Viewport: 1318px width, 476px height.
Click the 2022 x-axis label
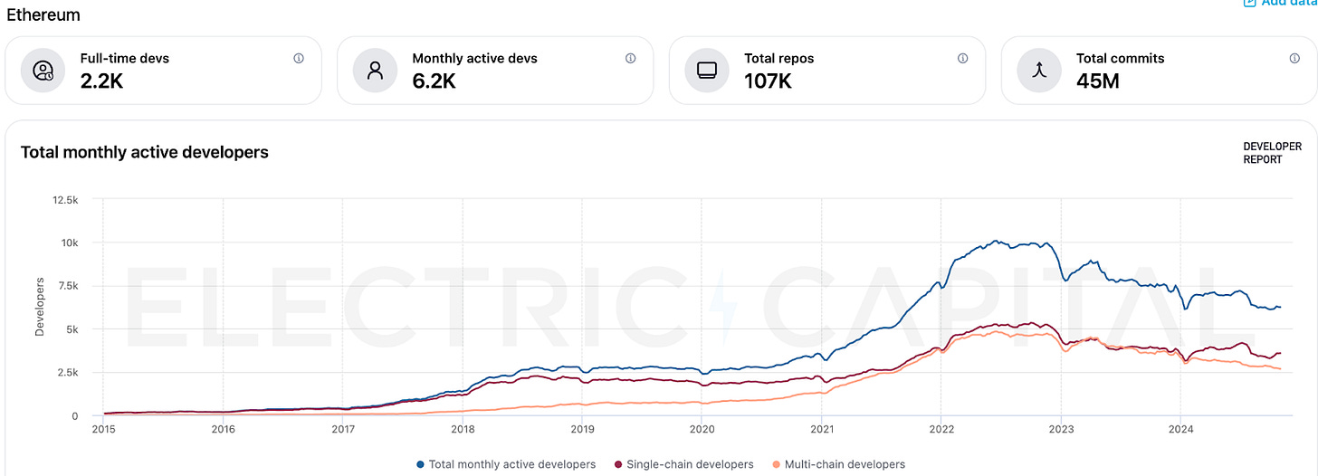[941, 431]
